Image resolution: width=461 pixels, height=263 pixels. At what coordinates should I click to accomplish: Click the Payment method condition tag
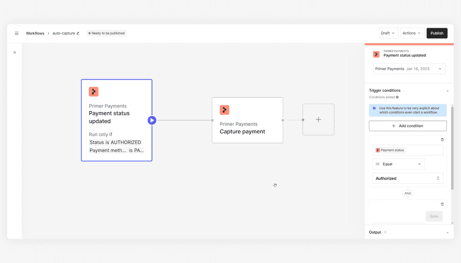click(116, 150)
